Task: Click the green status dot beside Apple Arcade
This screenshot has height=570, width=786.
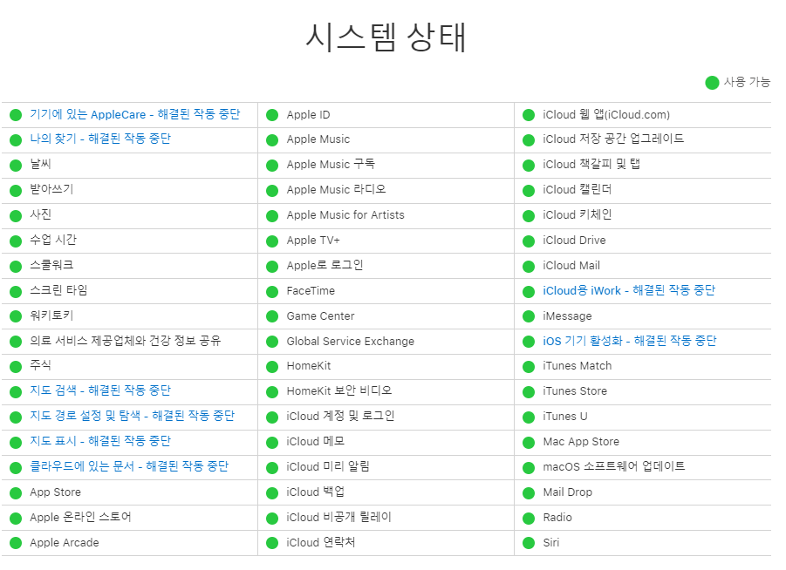Action: pyautogui.click(x=16, y=543)
